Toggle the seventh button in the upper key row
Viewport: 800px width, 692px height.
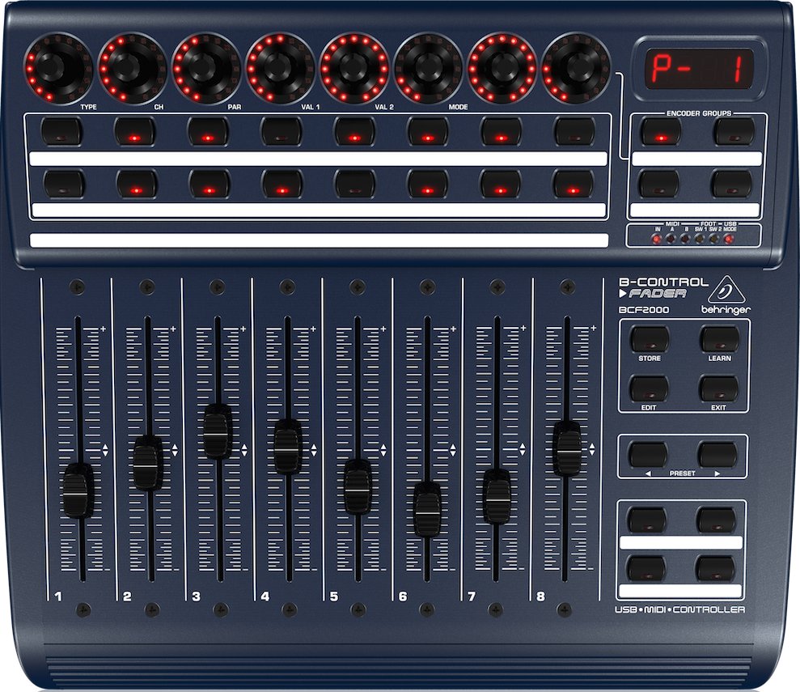click(x=502, y=131)
